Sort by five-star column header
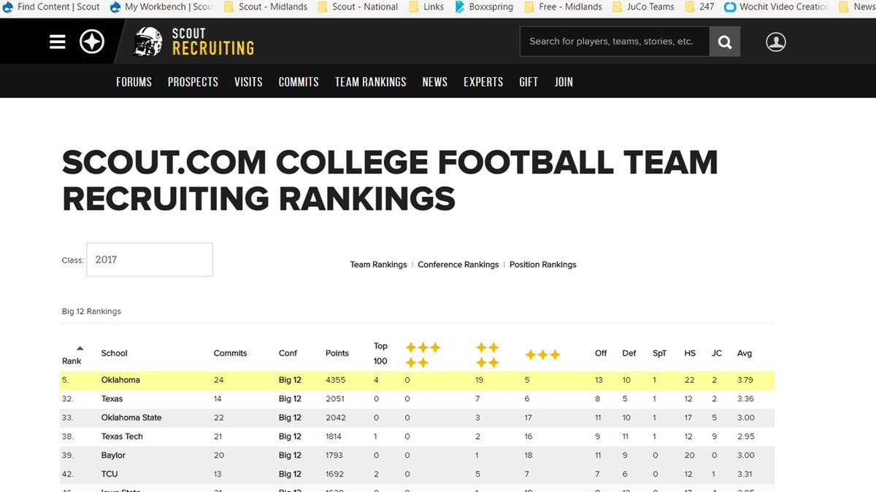876x492 pixels. click(423, 354)
